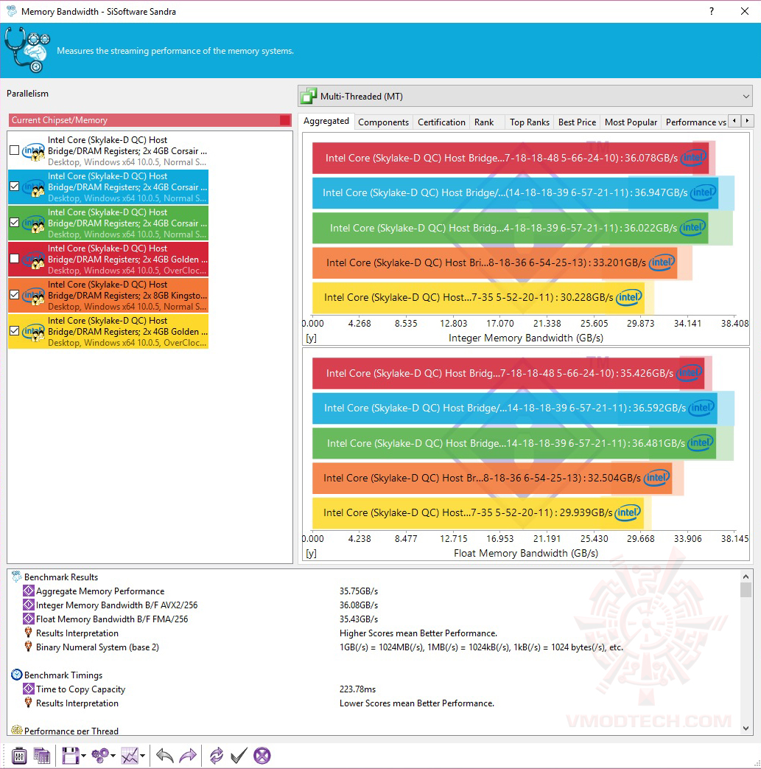Click the help question mark in title bar
761x769 pixels.
pos(712,11)
